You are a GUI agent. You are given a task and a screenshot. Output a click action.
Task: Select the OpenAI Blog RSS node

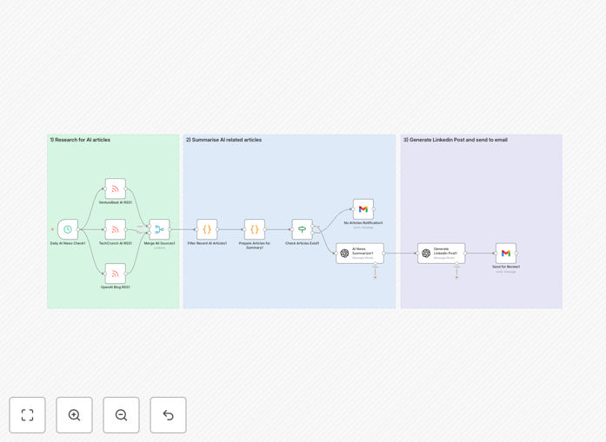pyautogui.click(x=115, y=274)
